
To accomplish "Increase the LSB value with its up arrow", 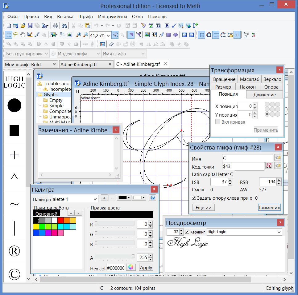I will [x=230, y=180].
